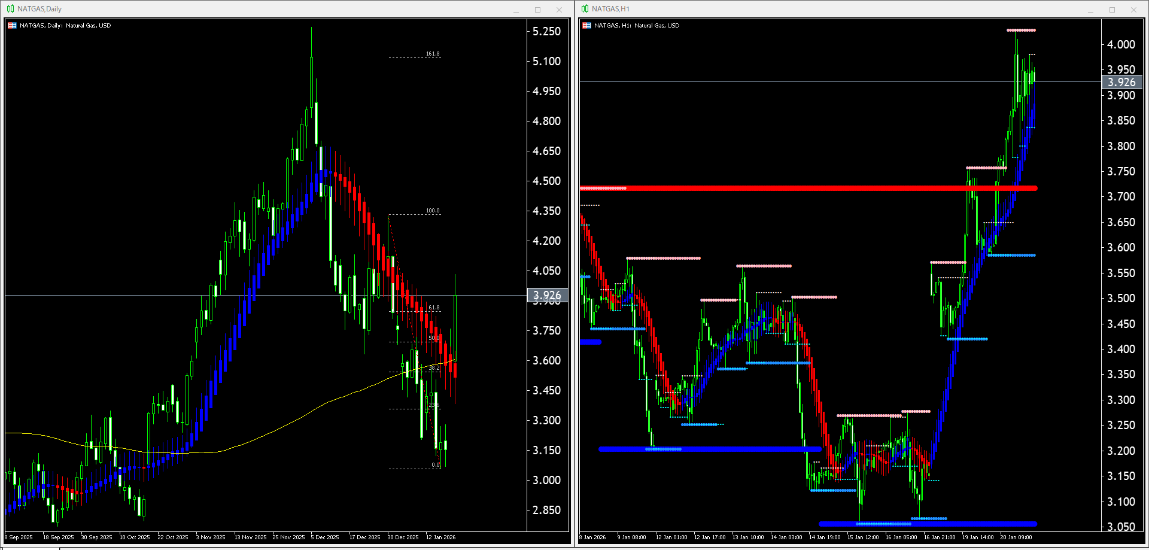
Task: Click the '8 Jan 2026' date on H1 axis
Action: click(592, 537)
